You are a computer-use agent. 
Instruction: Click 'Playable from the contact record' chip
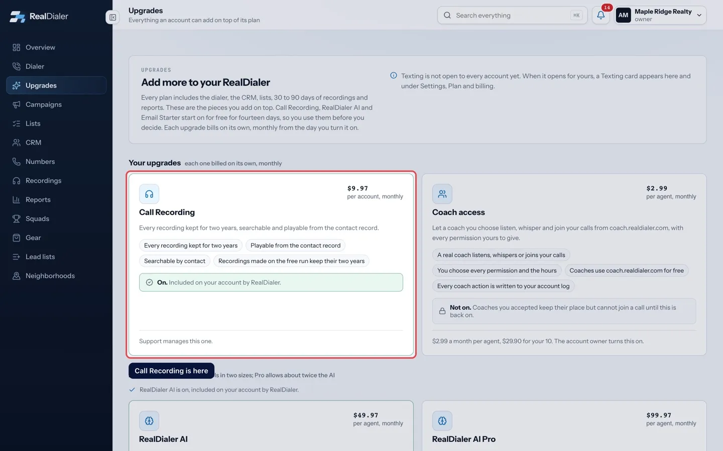(295, 246)
